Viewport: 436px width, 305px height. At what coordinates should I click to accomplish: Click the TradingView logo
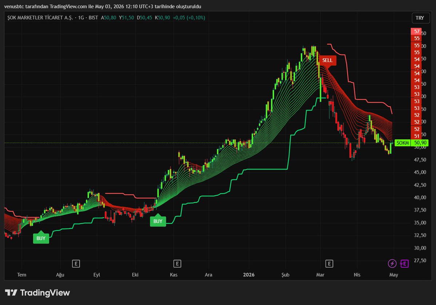(37, 293)
